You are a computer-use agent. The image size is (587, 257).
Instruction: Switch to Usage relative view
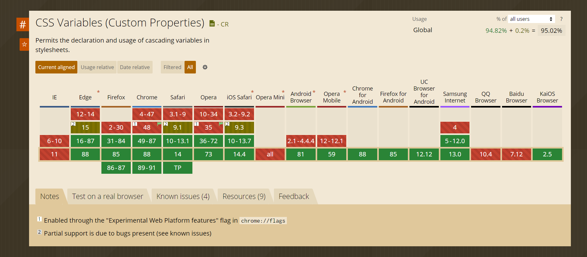(97, 67)
